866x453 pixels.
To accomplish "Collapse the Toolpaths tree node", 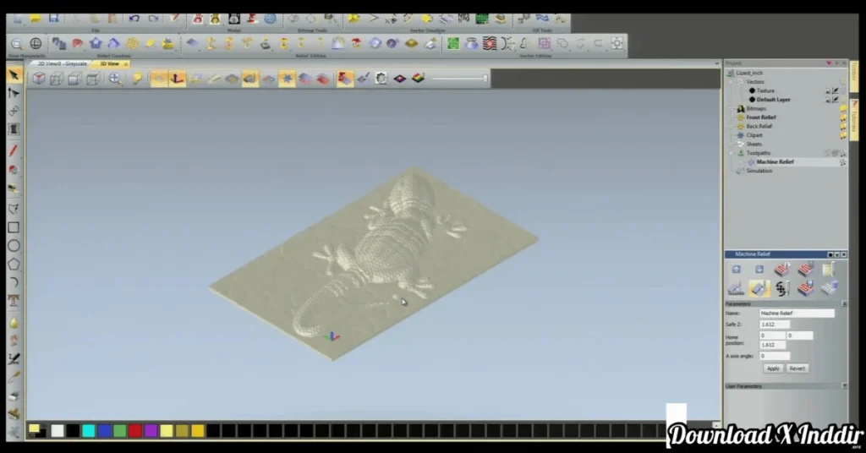I will [732, 153].
